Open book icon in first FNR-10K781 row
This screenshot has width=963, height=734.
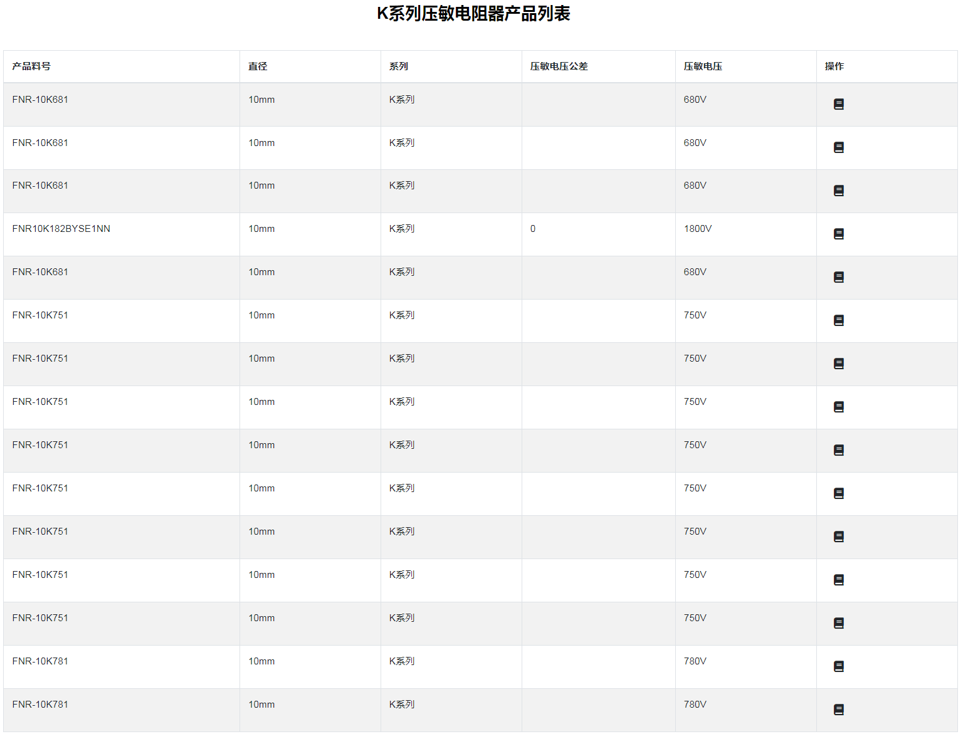click(838, 666)
